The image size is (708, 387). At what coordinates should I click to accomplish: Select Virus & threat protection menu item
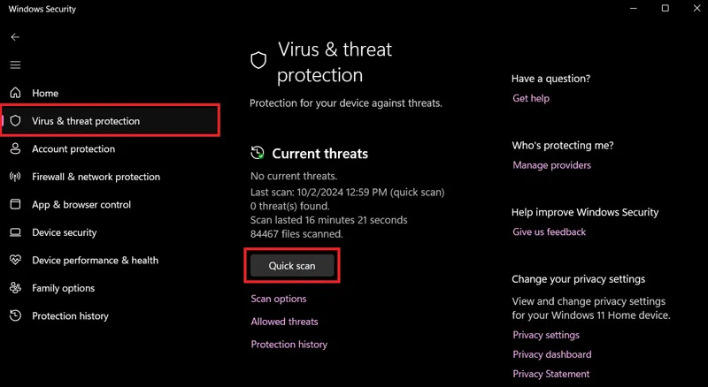pos(111,120)
